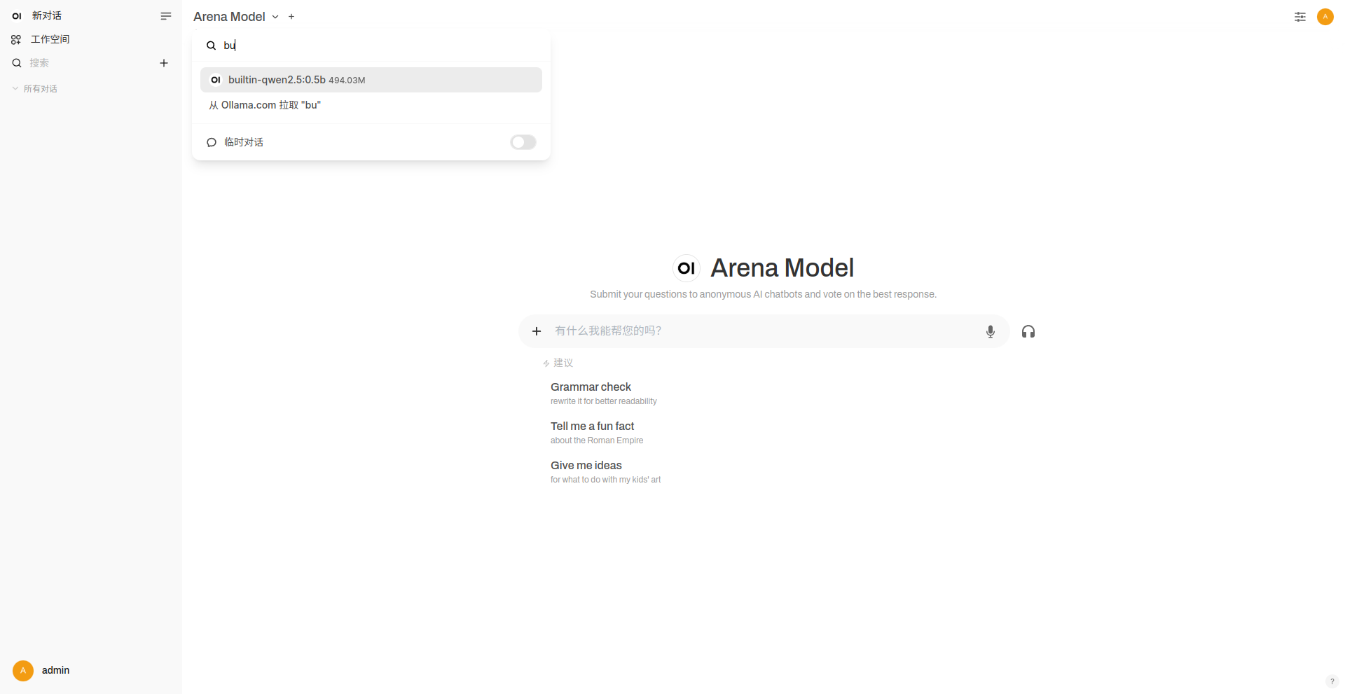Add another model with plus beside Arena Model
The height and width of the screenshot is (694, 1345).
[x=291, y=17]
